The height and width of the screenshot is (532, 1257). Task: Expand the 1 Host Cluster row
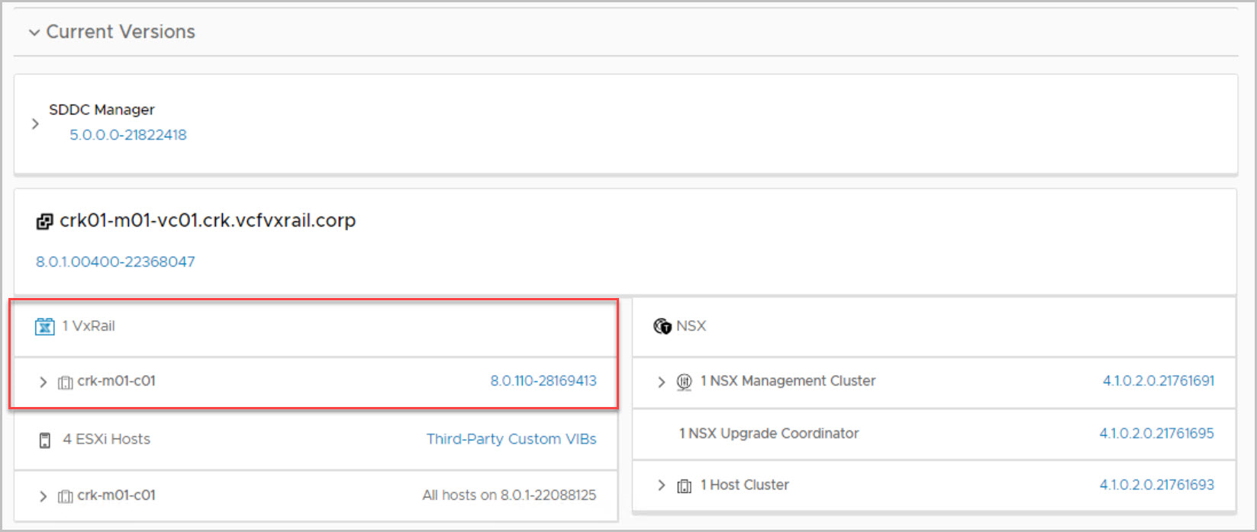coord(661,486)
